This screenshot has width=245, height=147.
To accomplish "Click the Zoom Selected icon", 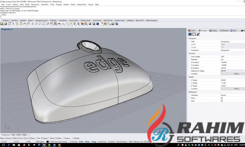I will (x=48, y=24).
